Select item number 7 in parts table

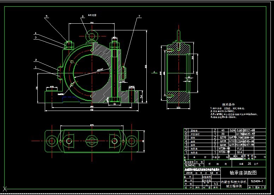point(186,130)
